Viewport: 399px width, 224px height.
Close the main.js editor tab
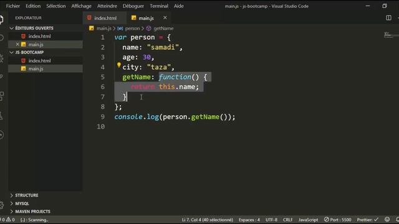[x=165, y=17]
